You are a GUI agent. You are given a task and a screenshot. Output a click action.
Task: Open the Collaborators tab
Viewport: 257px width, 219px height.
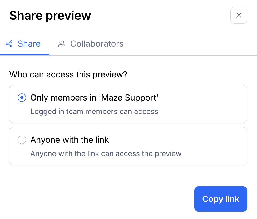[x=91, y=44]
